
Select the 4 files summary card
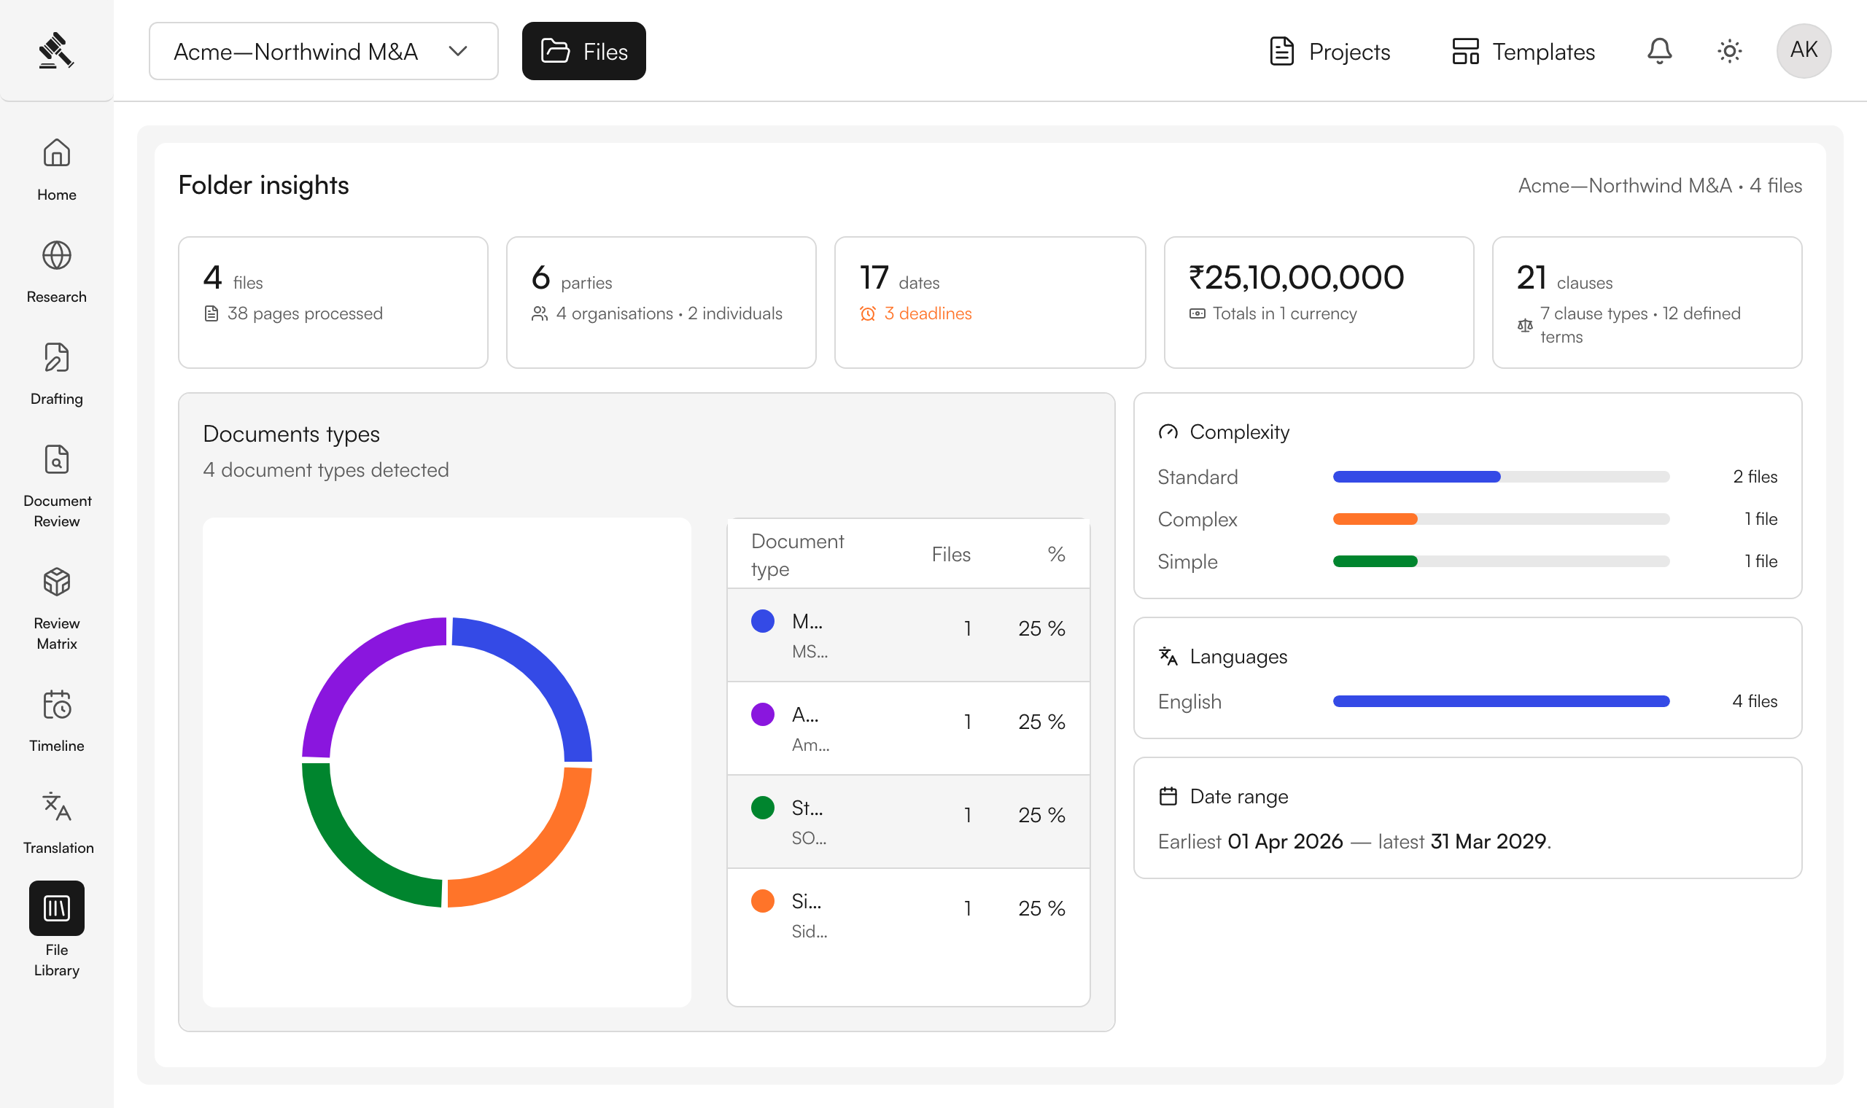[x=333, y=303]
